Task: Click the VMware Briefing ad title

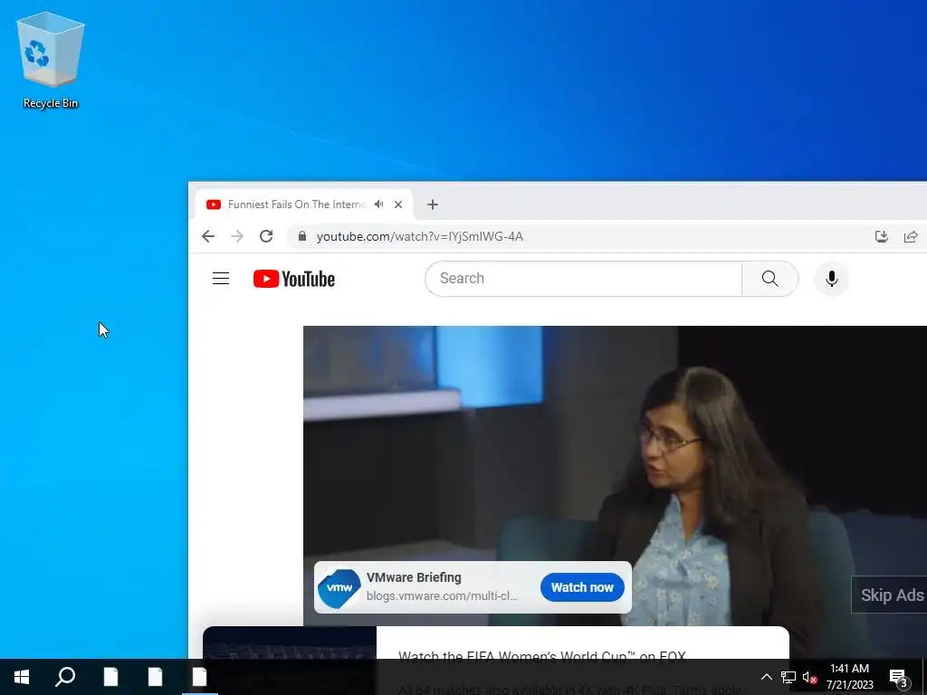Action: 414,577
